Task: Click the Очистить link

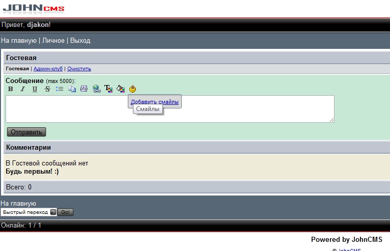Action: pyautogui.click(x=79, y=69)
